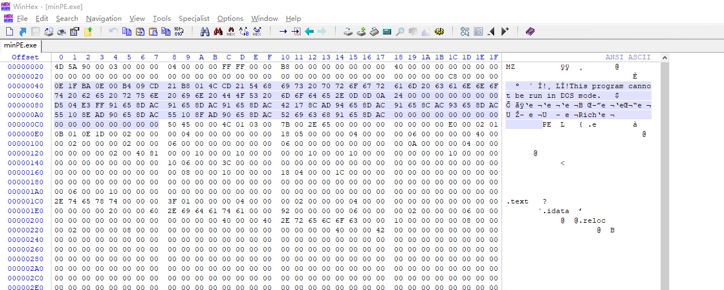Switch to the minPE.exe tab
Screen dimensions: 724x290
20,45
